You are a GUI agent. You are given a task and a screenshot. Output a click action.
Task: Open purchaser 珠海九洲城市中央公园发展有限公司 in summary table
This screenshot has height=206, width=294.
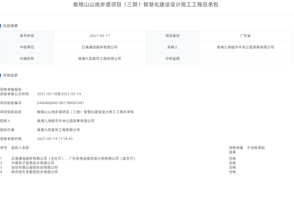coord(245,47)
